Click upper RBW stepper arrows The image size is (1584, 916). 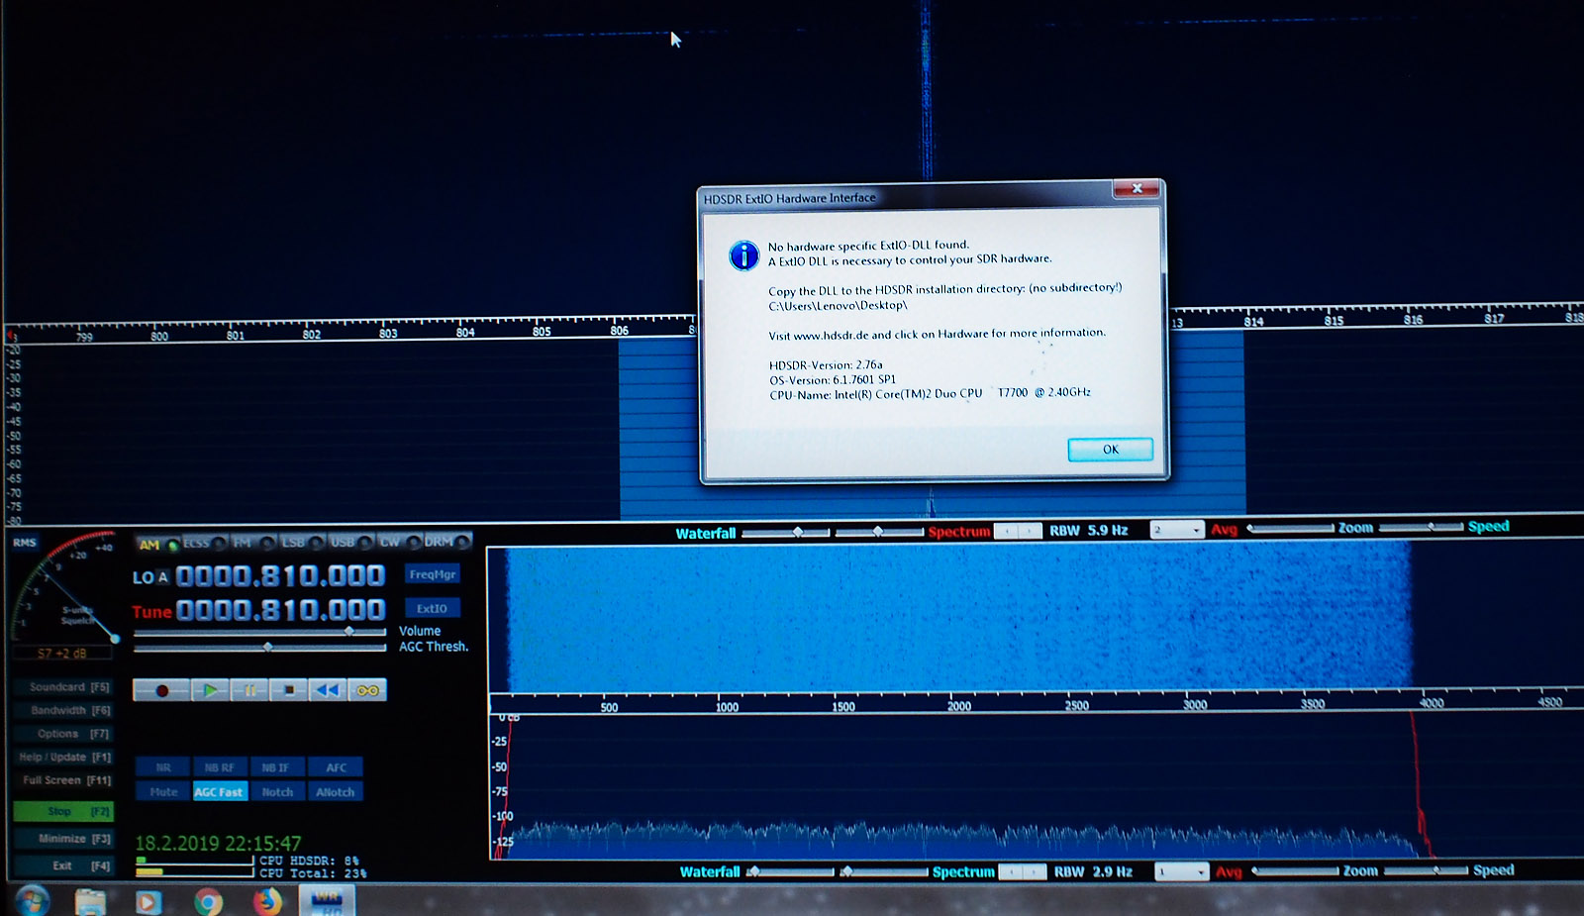(1018, 532)
